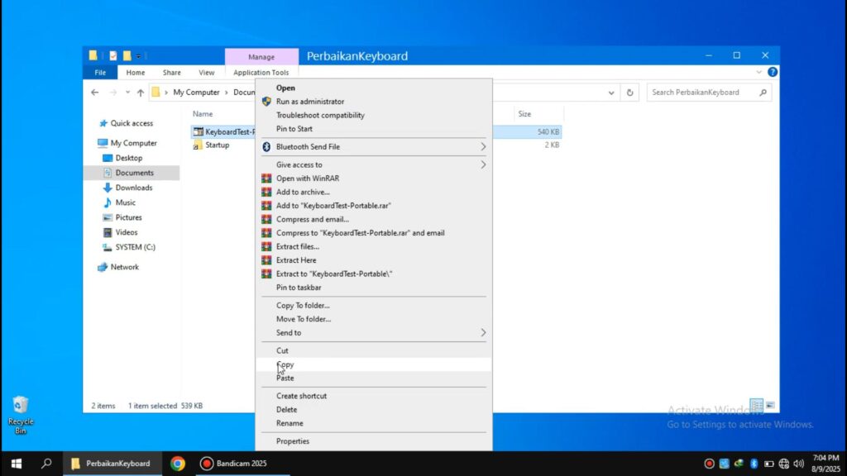Click the refresh button beside address bar

630,93
